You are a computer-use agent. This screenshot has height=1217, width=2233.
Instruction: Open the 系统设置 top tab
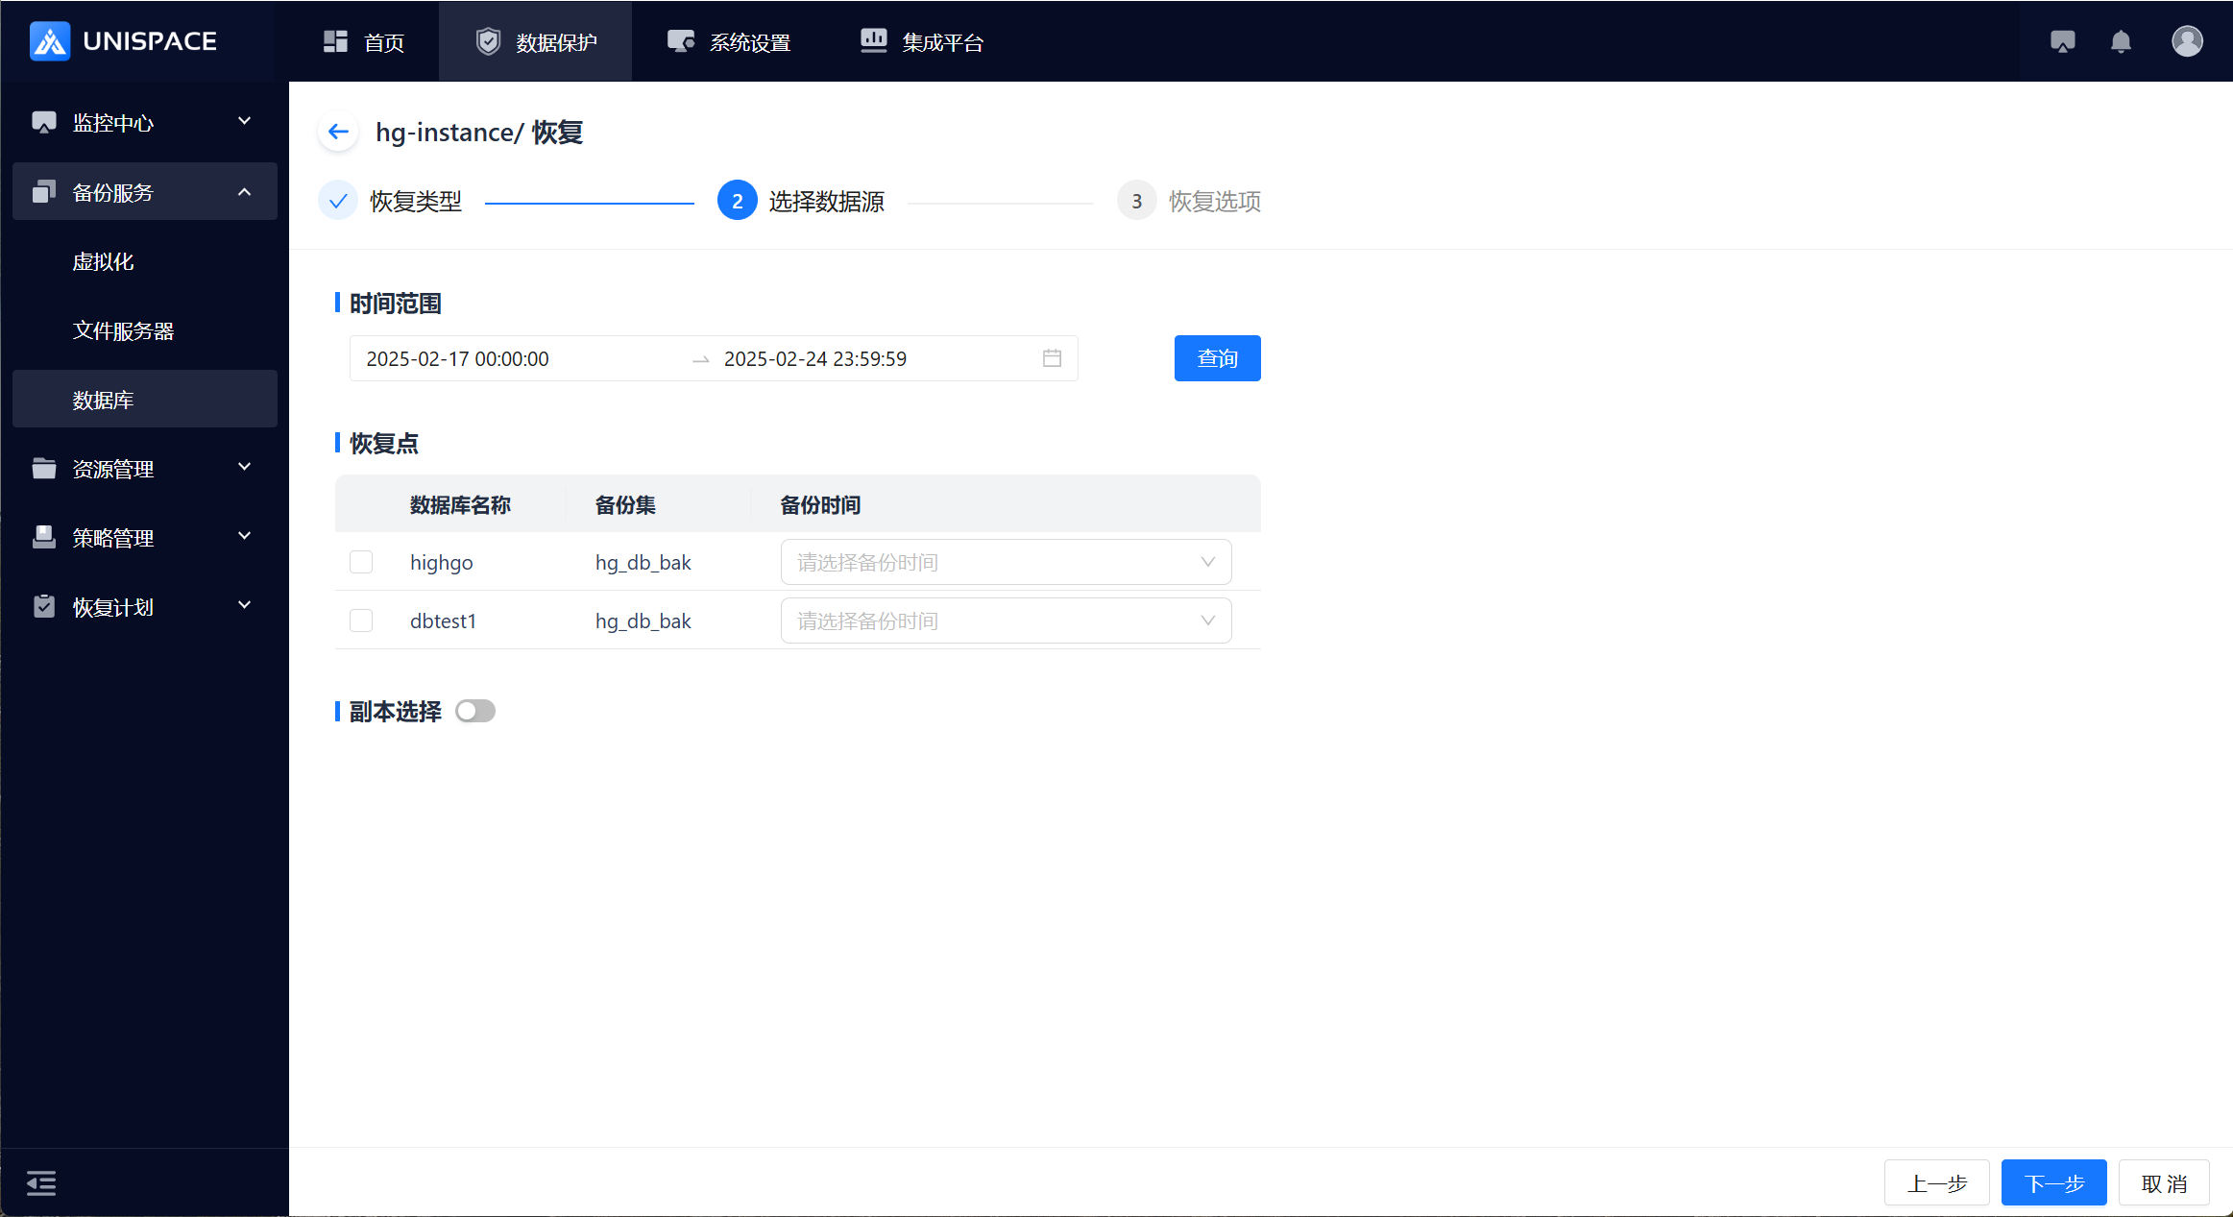730,42
